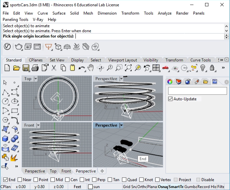
Task: Click the Copy icon
Action: click(63, 68)
